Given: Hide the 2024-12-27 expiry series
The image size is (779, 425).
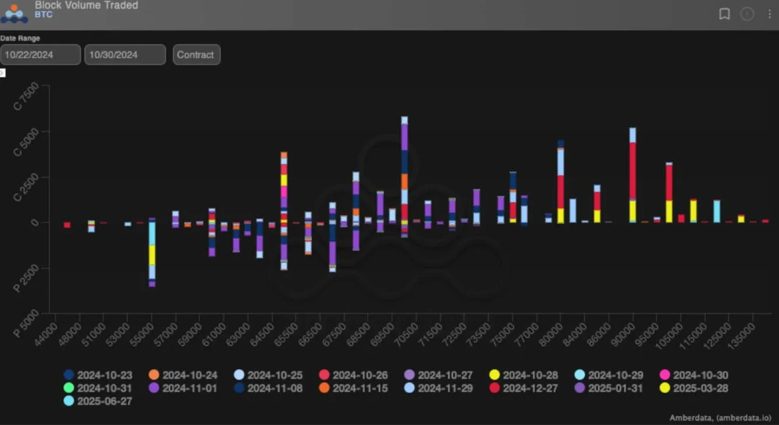Looking at the screenshot, I should click(x=524, y=388).
